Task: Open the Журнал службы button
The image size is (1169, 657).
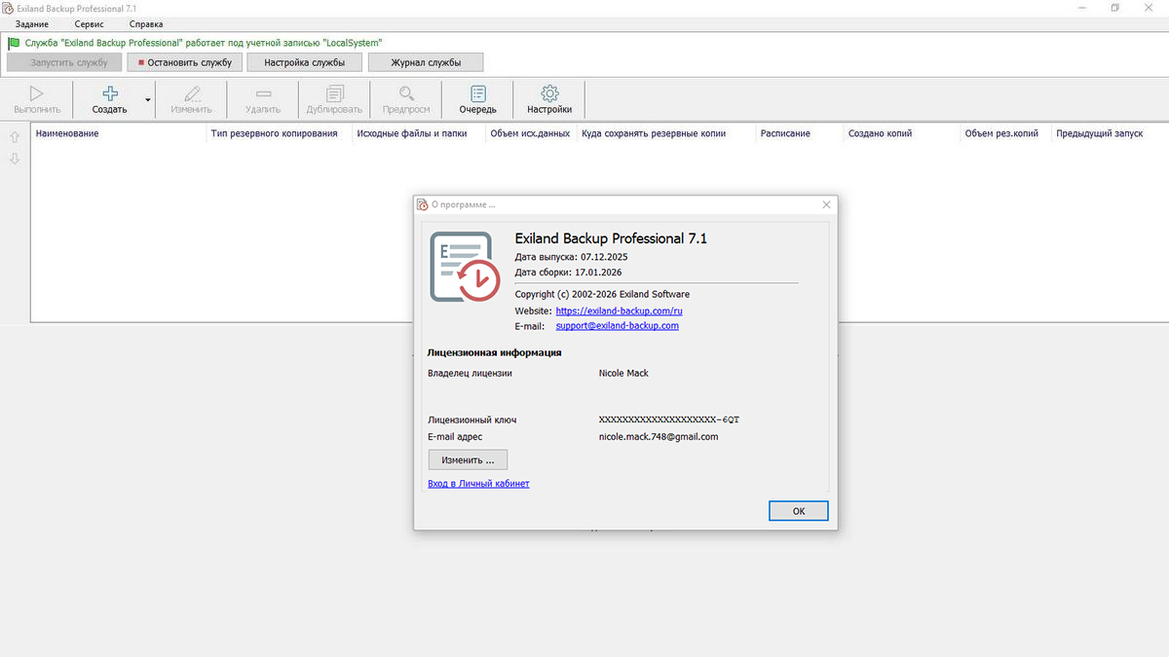Action: [x=426, y=62]
